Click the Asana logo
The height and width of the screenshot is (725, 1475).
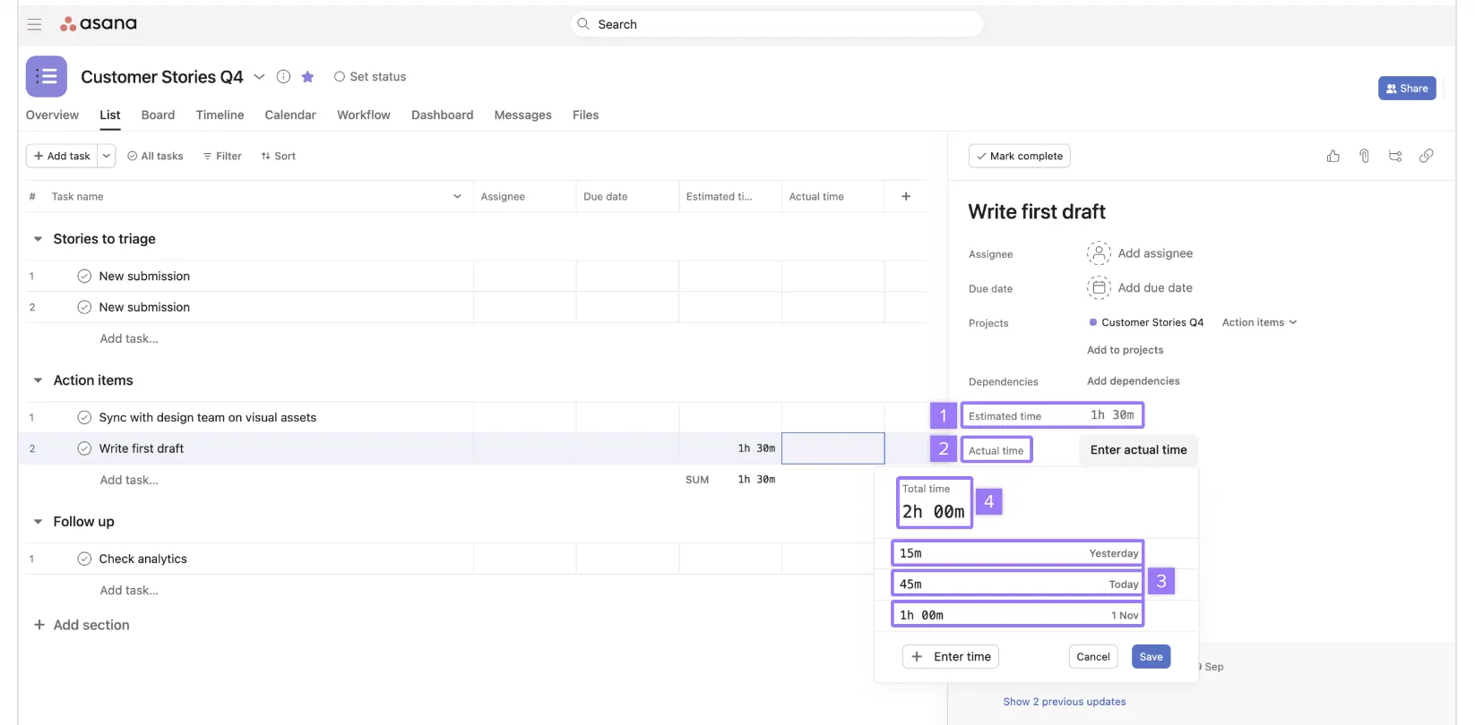click(x=99, y=23)
